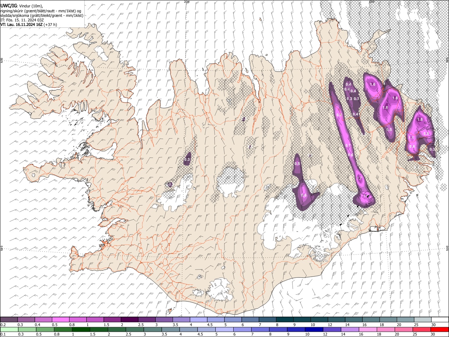The width and height of the screenshot is (449, 337).
Task: Select the bright pink 0.5 swatch in the snow scale
Action: (61, 319)
